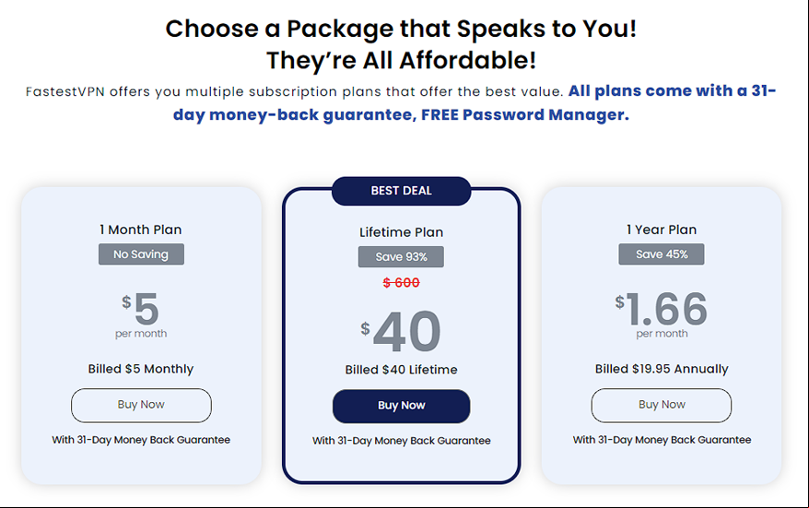The width and height of the screenshot is (809, 508).
Task: Click Buy Now under Lifetime Plan
Action: (x=401, y=406)
